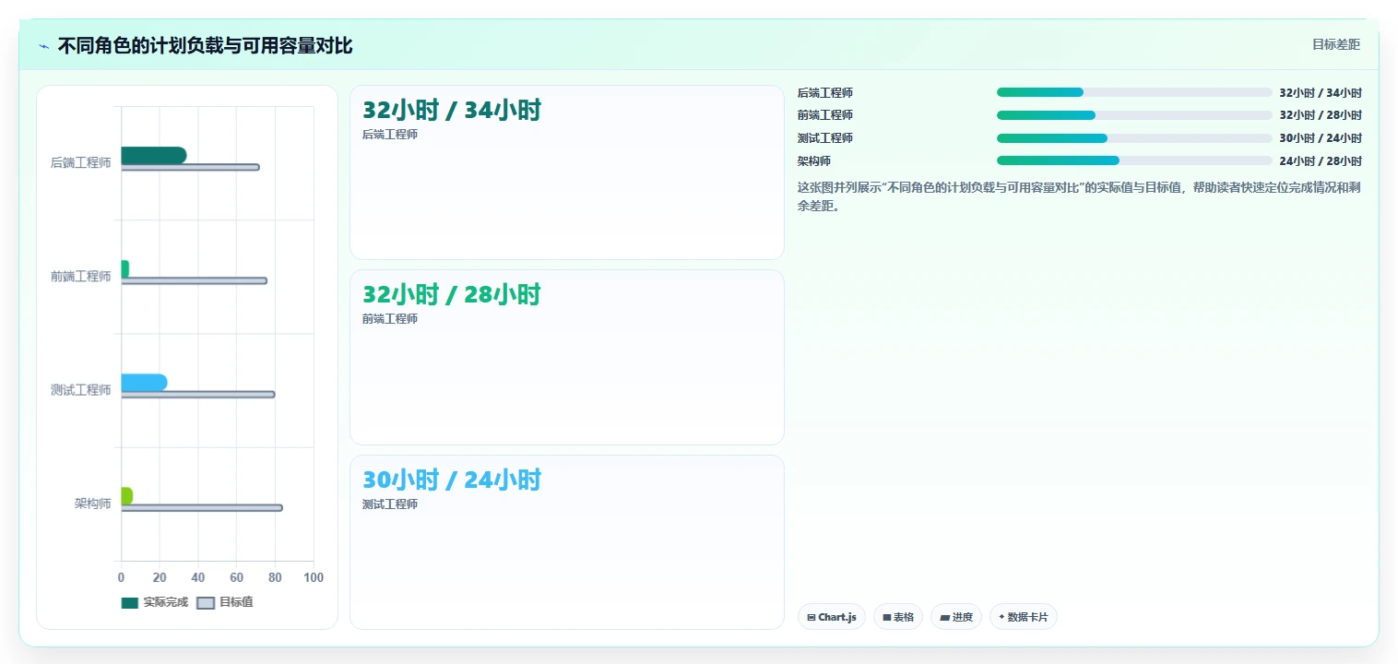The height and width of the screenshot is (664, 1398).
Task: Click 前端工程师 label in progress list
Action: coord(825,115)
